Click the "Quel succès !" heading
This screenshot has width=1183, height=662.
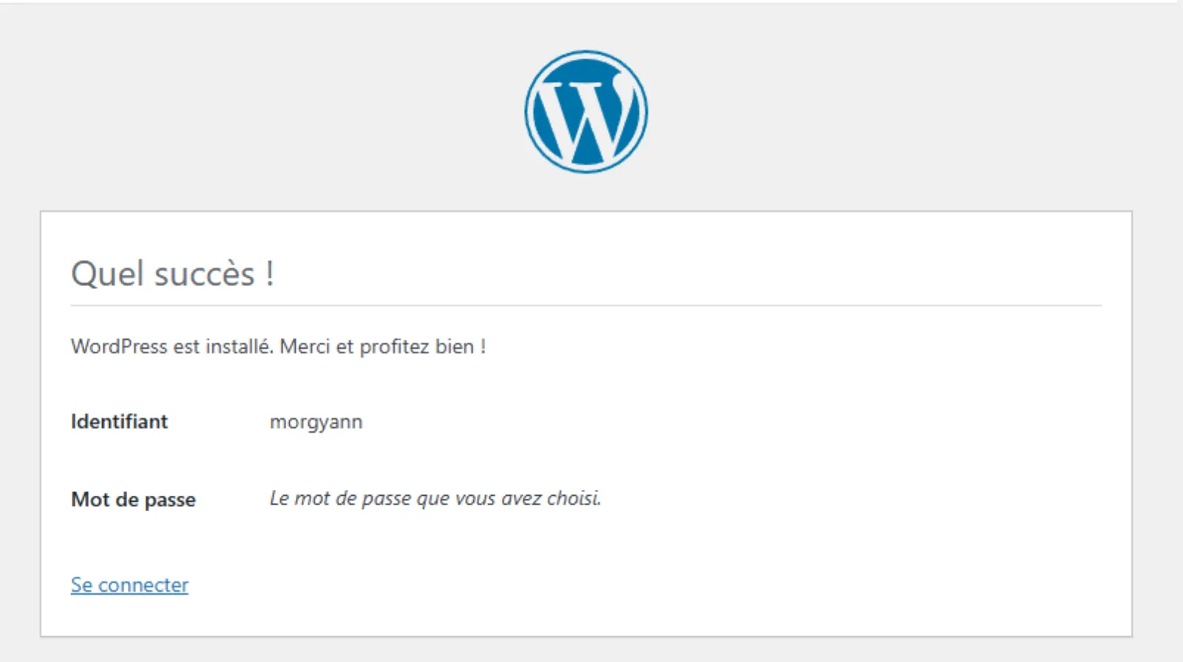[x=172, y=274]
